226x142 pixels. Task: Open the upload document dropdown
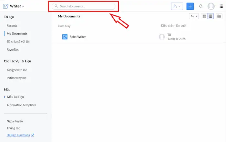(177, 6)
